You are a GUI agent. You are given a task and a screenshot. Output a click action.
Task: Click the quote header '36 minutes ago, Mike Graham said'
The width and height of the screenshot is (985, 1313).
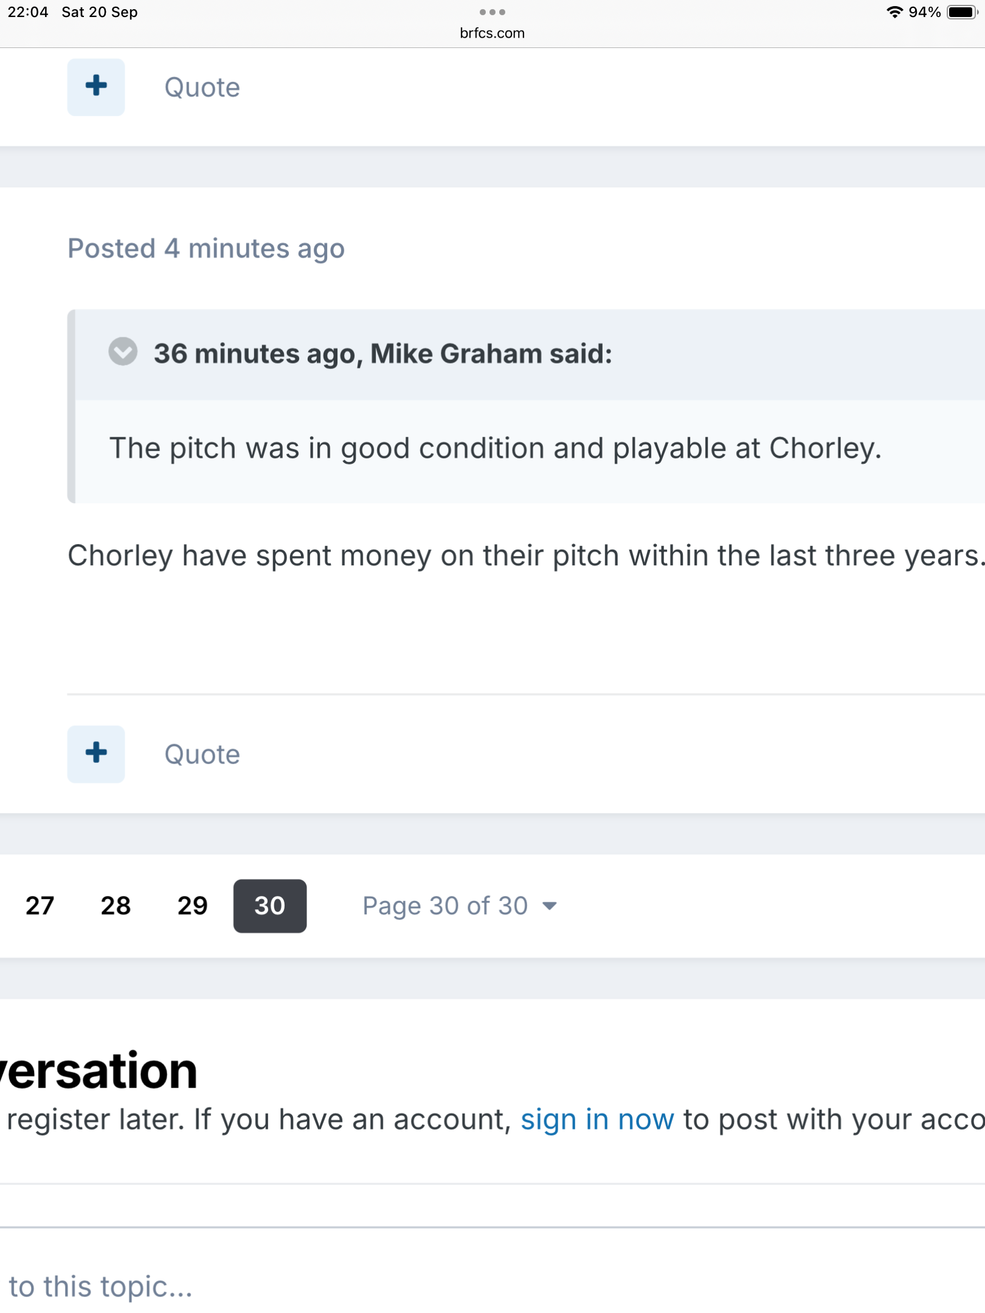(382, 354)
